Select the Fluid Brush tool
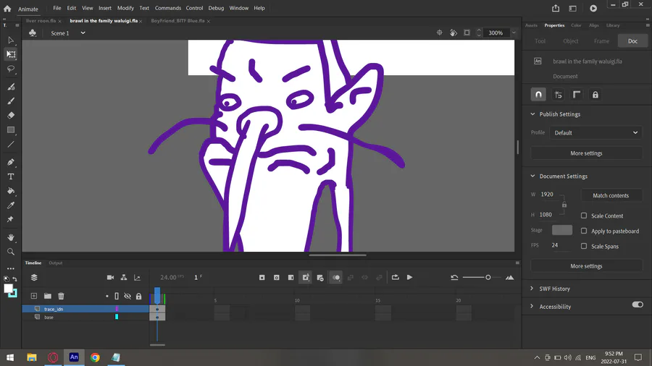The height and width of the screenshot is (366, 652). pos(11,87)
